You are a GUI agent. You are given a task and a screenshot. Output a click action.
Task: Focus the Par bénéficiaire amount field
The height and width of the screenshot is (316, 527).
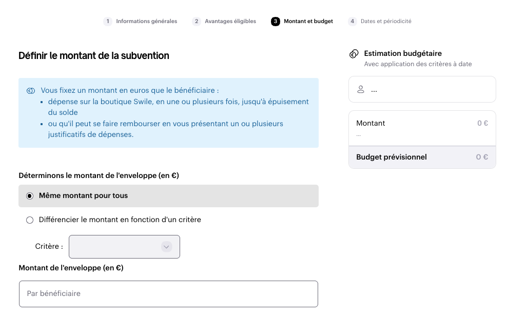(x=168, y=294)
